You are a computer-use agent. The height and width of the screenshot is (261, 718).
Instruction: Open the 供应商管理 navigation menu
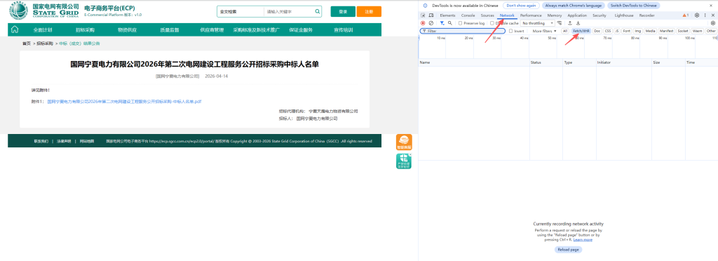tap(212, 29)
